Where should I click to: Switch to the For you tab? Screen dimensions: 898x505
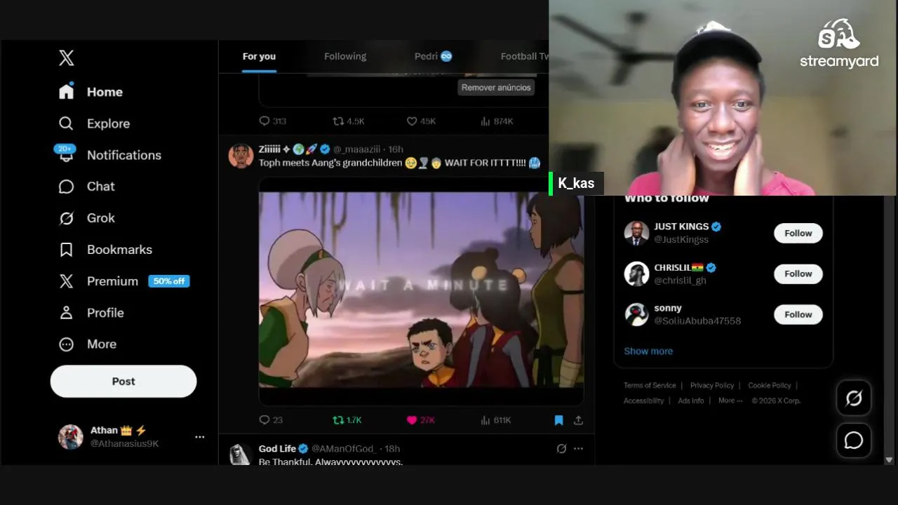pos(259,56)
